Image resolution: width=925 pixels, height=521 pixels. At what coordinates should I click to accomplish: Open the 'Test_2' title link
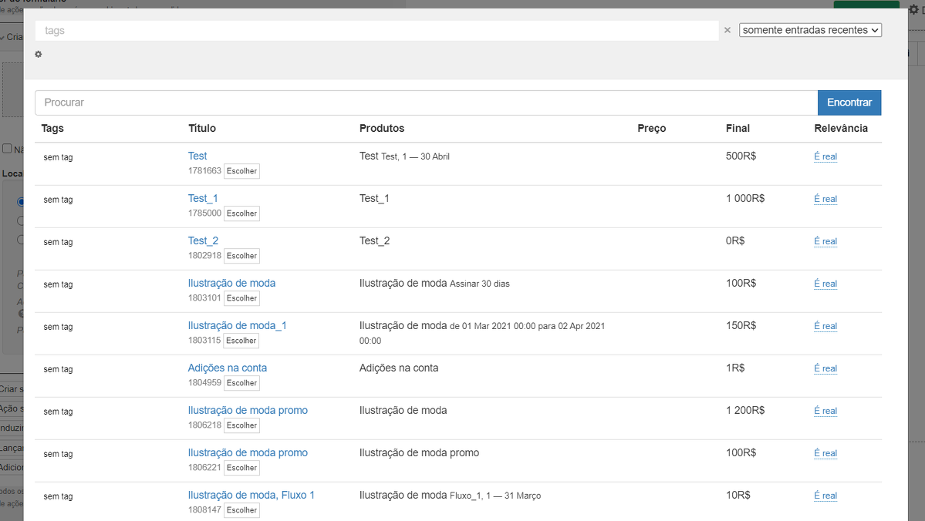203,240
